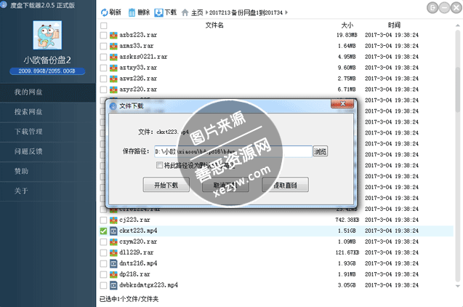The width and height of the screenshot is (463, 307).
Task: Toggle the select-all checkbox in header
Action: click(x=103, y=25)
